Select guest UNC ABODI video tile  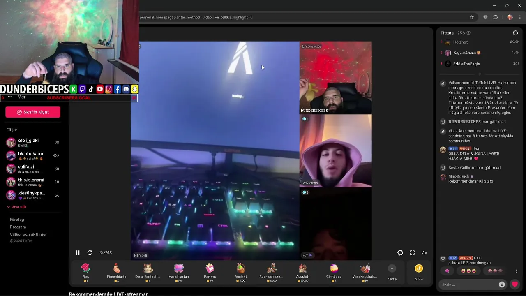point(335,151)
